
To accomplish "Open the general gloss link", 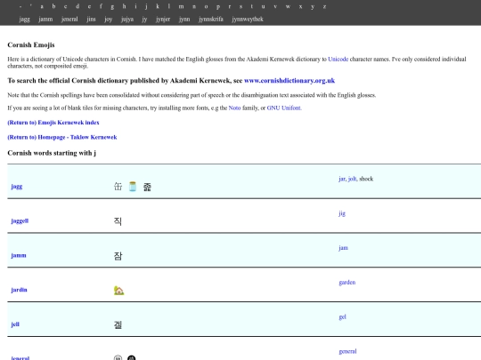I will 347,351.
